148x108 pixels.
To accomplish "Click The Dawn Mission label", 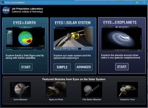I will pyautogui.click(x=92, y=99).
